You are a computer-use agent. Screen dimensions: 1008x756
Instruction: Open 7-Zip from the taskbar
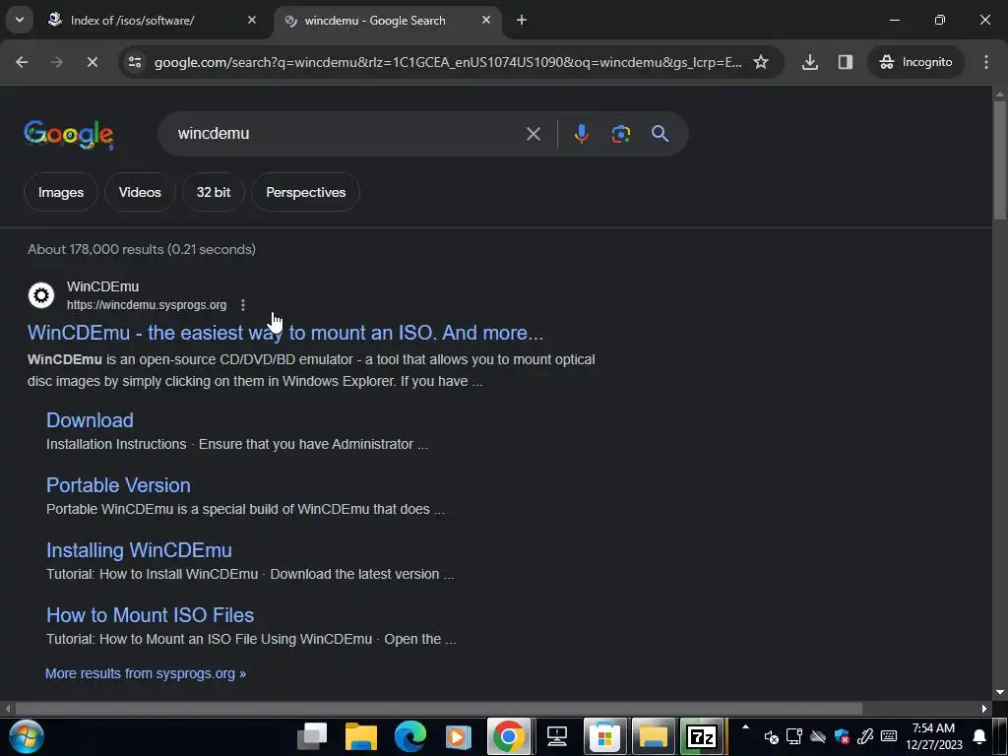click(702, 736)
